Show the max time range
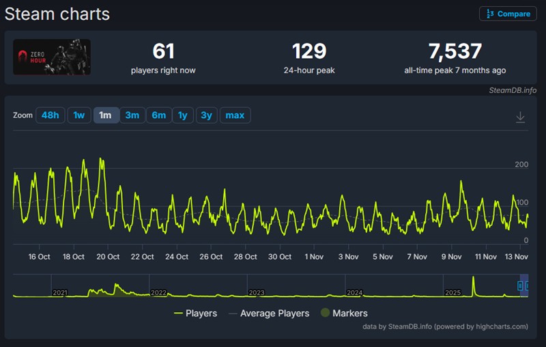 click(235, 115)
